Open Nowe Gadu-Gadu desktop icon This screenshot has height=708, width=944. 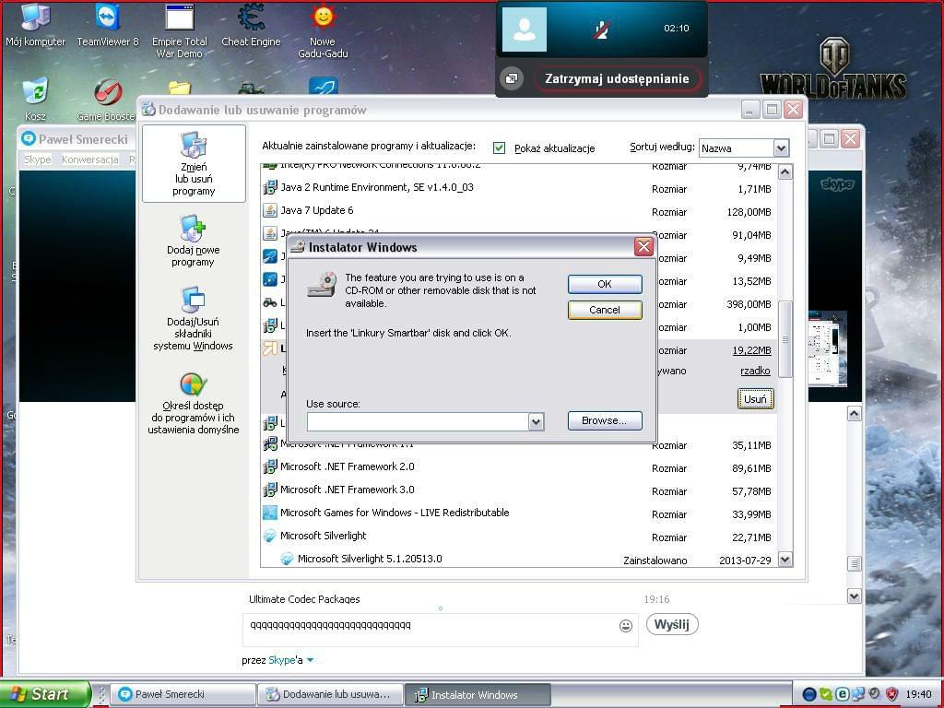pyautogui.click(x=323, y=30)
